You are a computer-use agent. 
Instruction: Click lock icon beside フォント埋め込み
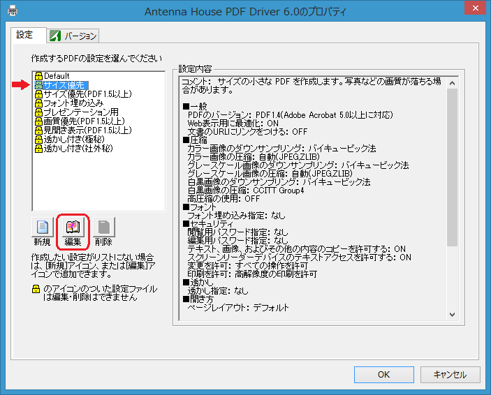coord(38,103)
